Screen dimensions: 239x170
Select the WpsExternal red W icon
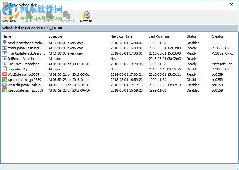tap(5, 74)
